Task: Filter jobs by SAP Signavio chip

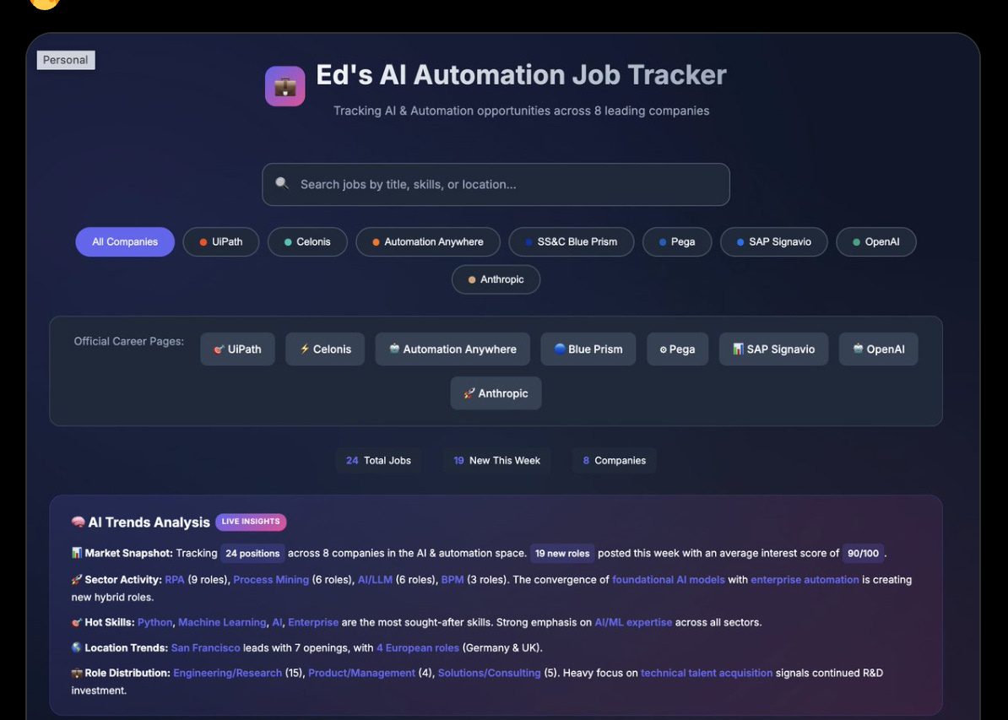Action: [x=773, y=241]
